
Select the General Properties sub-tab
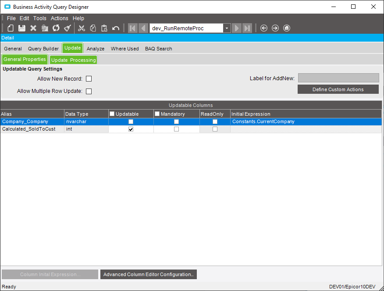[25, 60]
